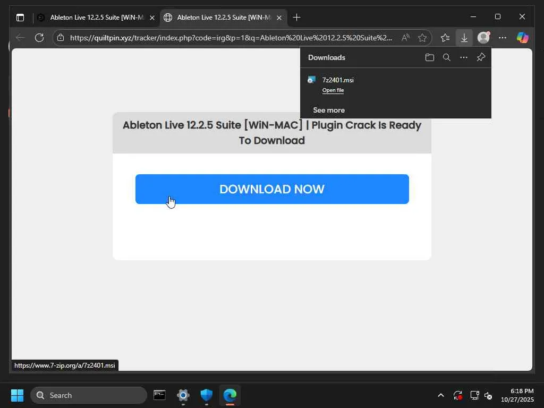Pin the Downloads panel
Image resolution: width=544 pixels, height=408 pixels.
click(481, 57)
